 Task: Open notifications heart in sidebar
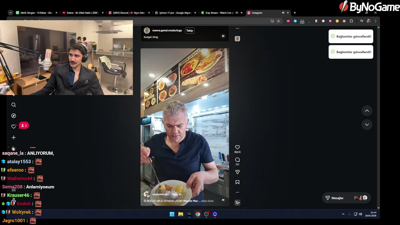[x=13, y=126]
